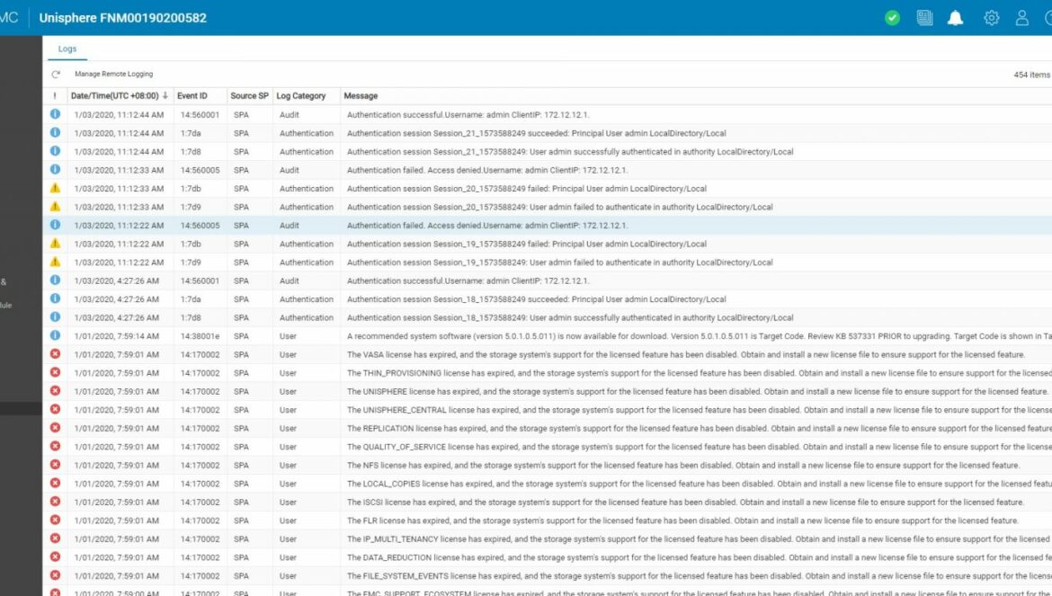Click Manage Remote Logging

(113, 75)
